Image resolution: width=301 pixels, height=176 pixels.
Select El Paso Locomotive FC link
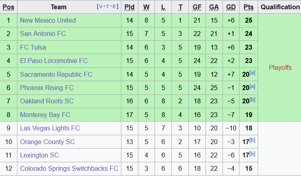click(54, 61)
